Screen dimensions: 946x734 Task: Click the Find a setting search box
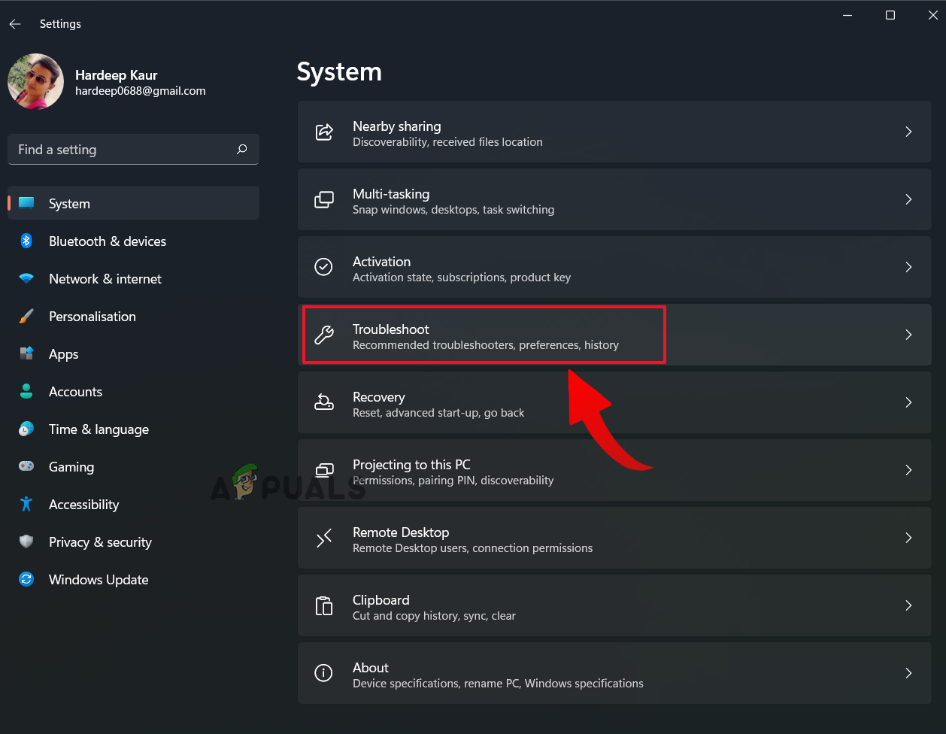pos(124,150)
